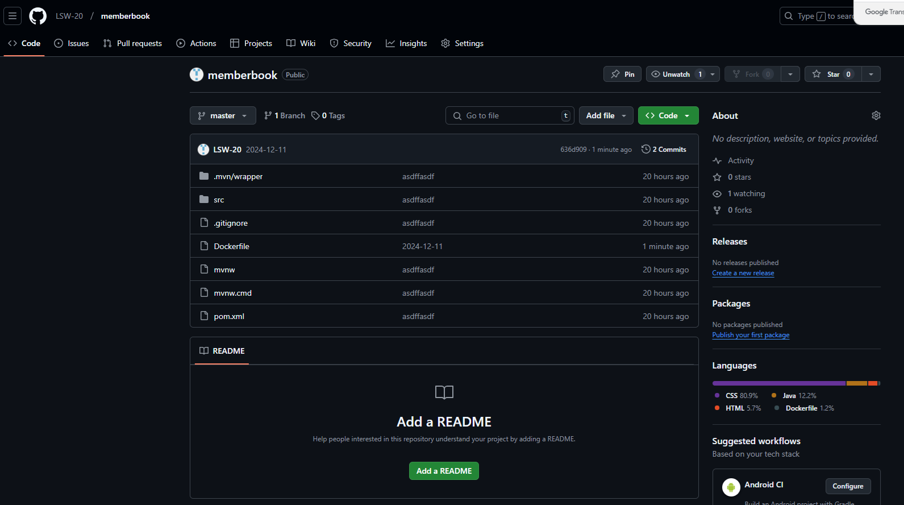The image size is (904, 505).
Task: Click the eye icon beside 1 watching
Action: 717,194
